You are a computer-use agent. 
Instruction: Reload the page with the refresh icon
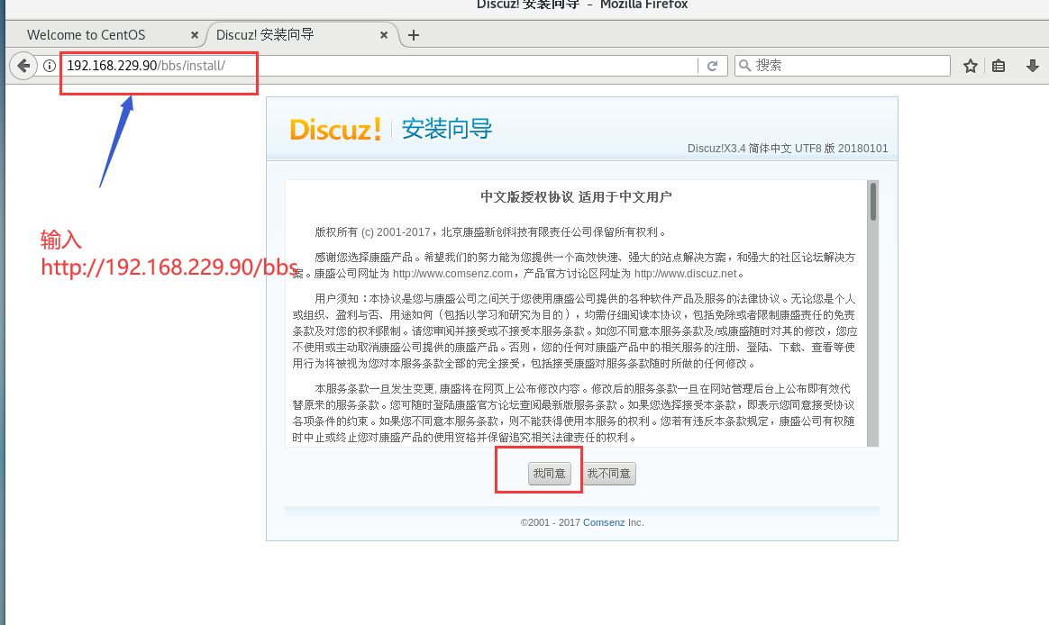[x=713, y=66]
